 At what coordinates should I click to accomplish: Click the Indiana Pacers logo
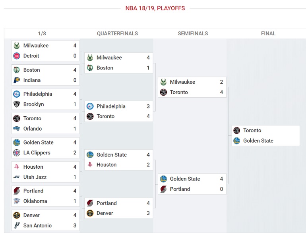[17, 80]
